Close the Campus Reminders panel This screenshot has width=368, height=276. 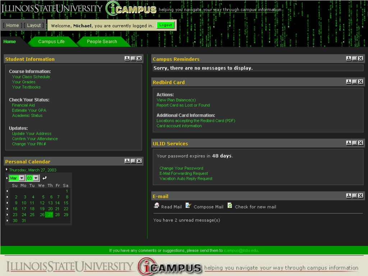pyautogui.click(x=361, y=59)
